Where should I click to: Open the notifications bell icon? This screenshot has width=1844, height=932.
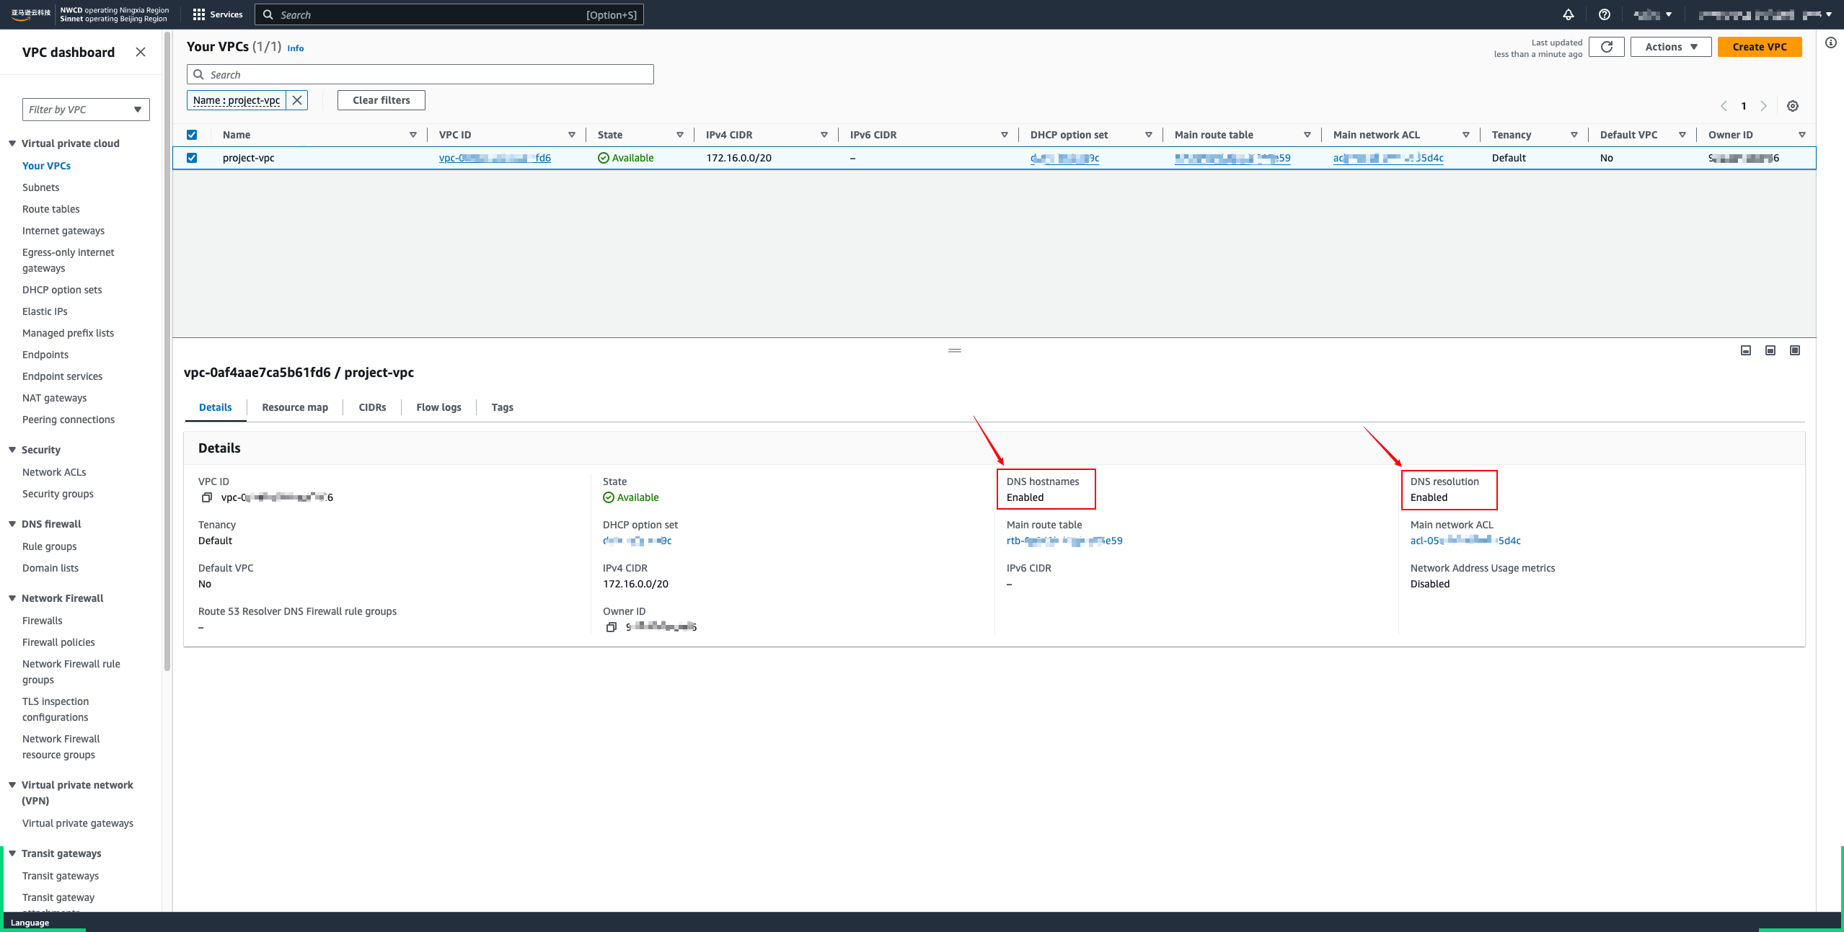(x=1568, y=14)
